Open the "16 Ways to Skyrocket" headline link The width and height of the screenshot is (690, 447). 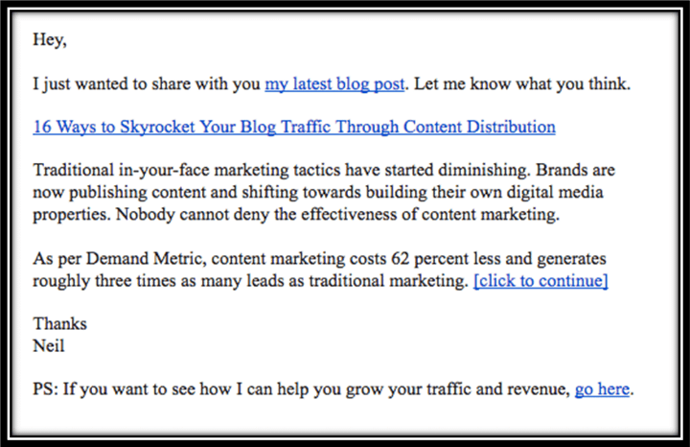(294, 127)
